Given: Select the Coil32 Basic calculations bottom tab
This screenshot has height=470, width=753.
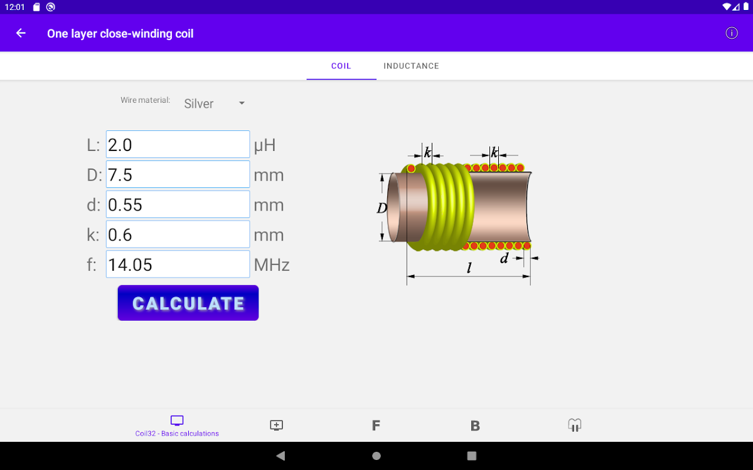Looking at the screenshot, I should [177, 426].
